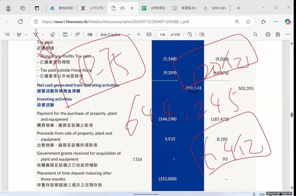Search inside the PDF with Find
Screen dimensions: 296x196
coord(255,34)
